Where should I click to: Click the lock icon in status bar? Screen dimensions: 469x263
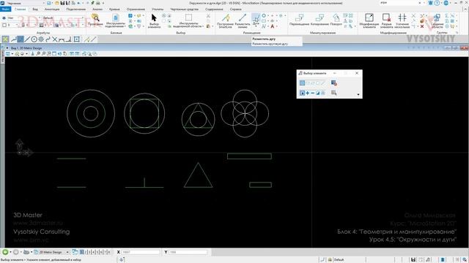[x=330, y=260]
